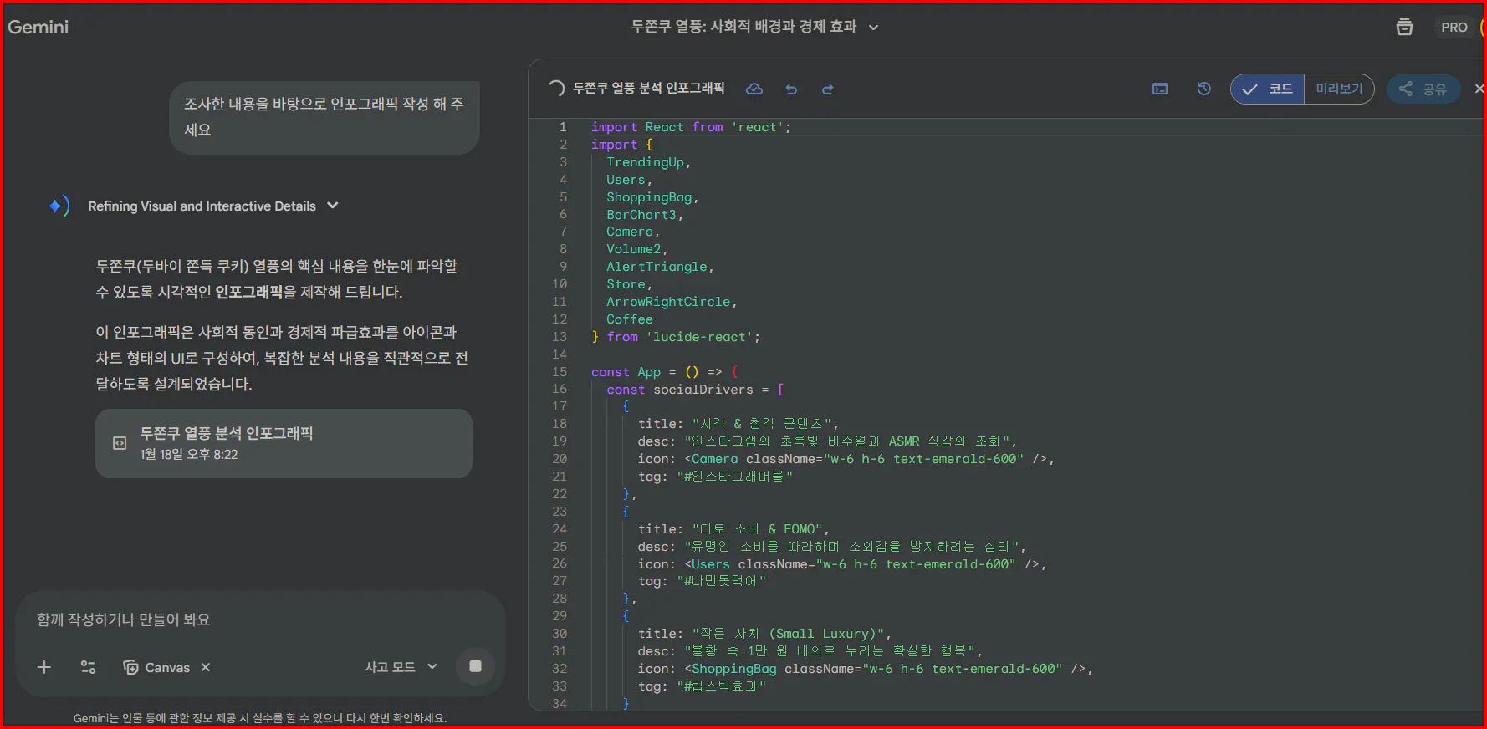Click the icon line with '<Camera className'
This screenshot has width=1487, height=729.
click(x=846, y=459)
